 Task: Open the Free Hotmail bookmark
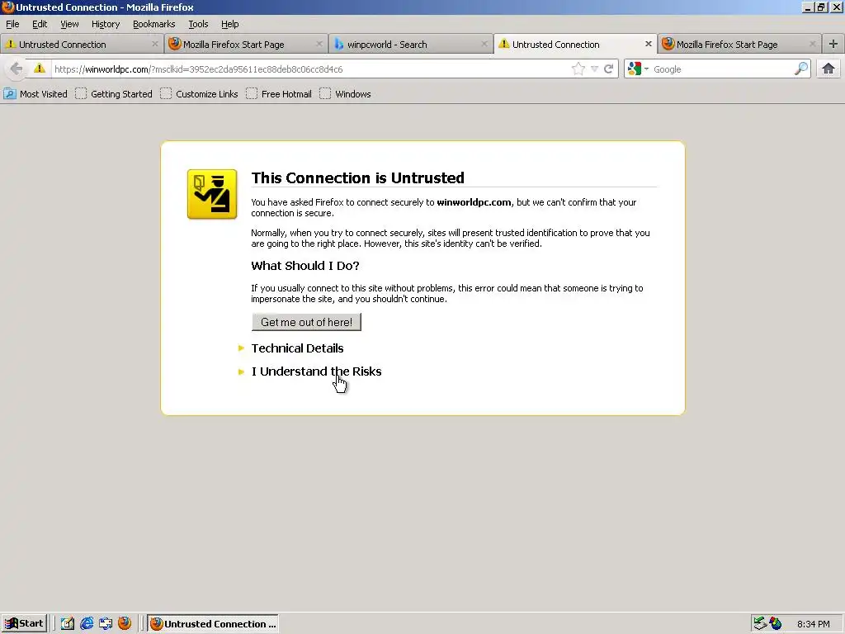pyautogui.click(x=279, y=94)
